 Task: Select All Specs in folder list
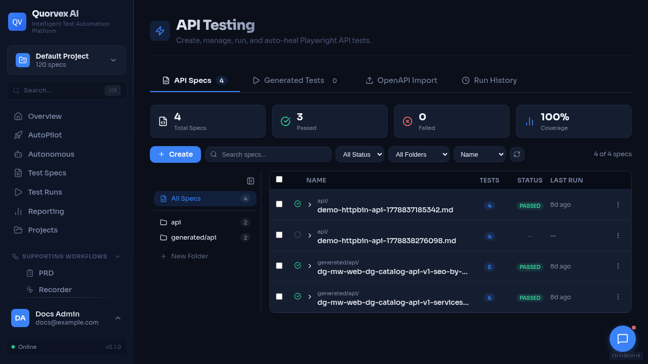click(205, 199)
